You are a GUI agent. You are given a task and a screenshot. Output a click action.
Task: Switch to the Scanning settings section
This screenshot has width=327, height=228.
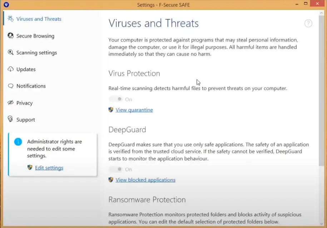click(x=36, y=53)
